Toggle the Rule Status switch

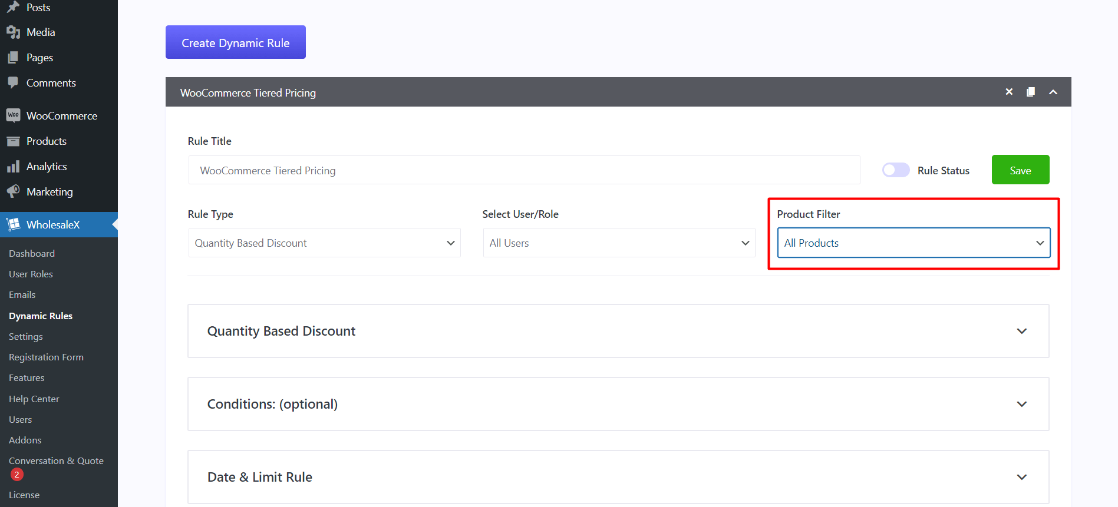click(x=896, y=170)
